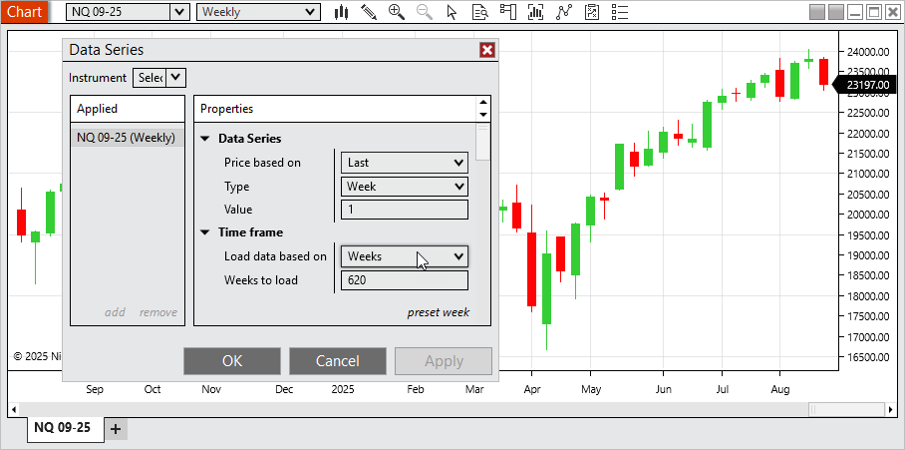
Task: Open the Indicators bar chart icon
Action: [536, 12]
